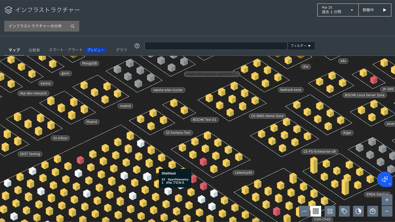395x222 pixels.
Task: Click the raksha-otel-operator-openshift zone label
Action: (212, 74)
